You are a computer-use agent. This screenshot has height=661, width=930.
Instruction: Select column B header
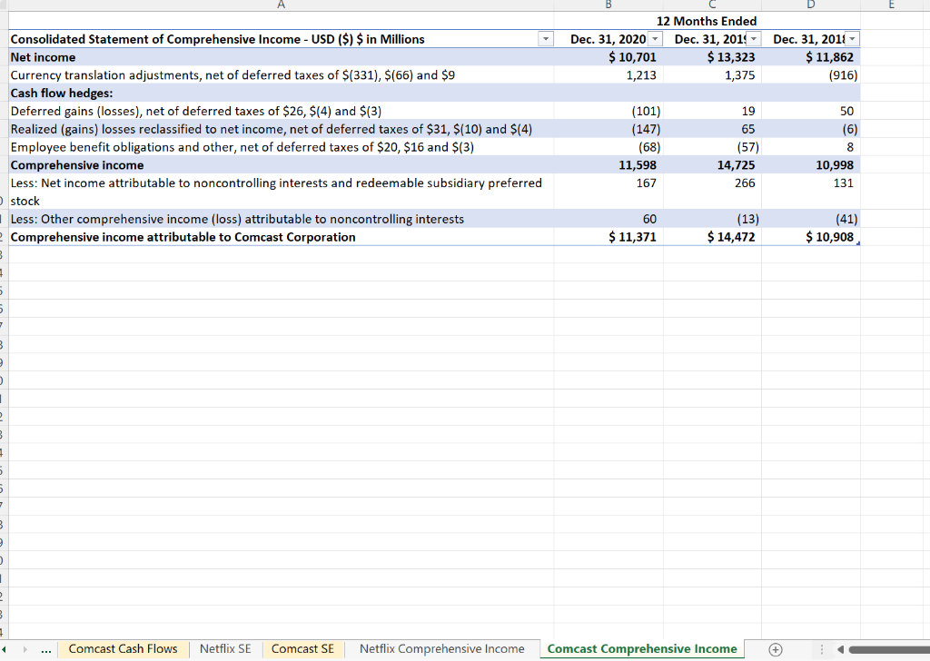(x=608, y=5)
